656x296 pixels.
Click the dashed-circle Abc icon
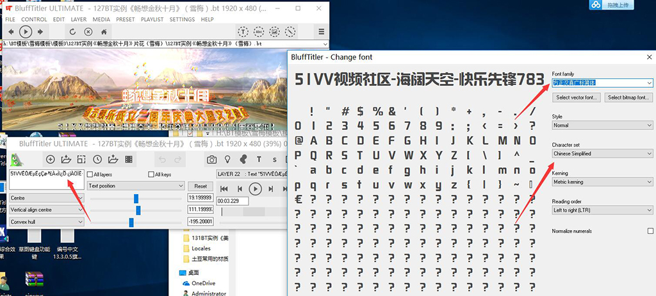tap(259, 32)
